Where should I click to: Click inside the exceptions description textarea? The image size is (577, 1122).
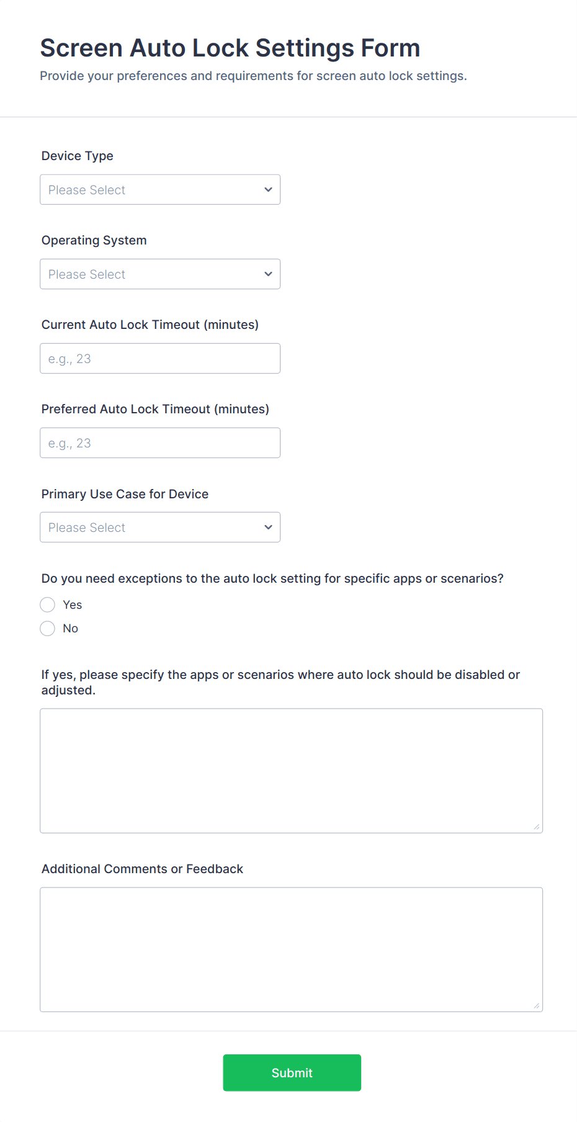291,770
